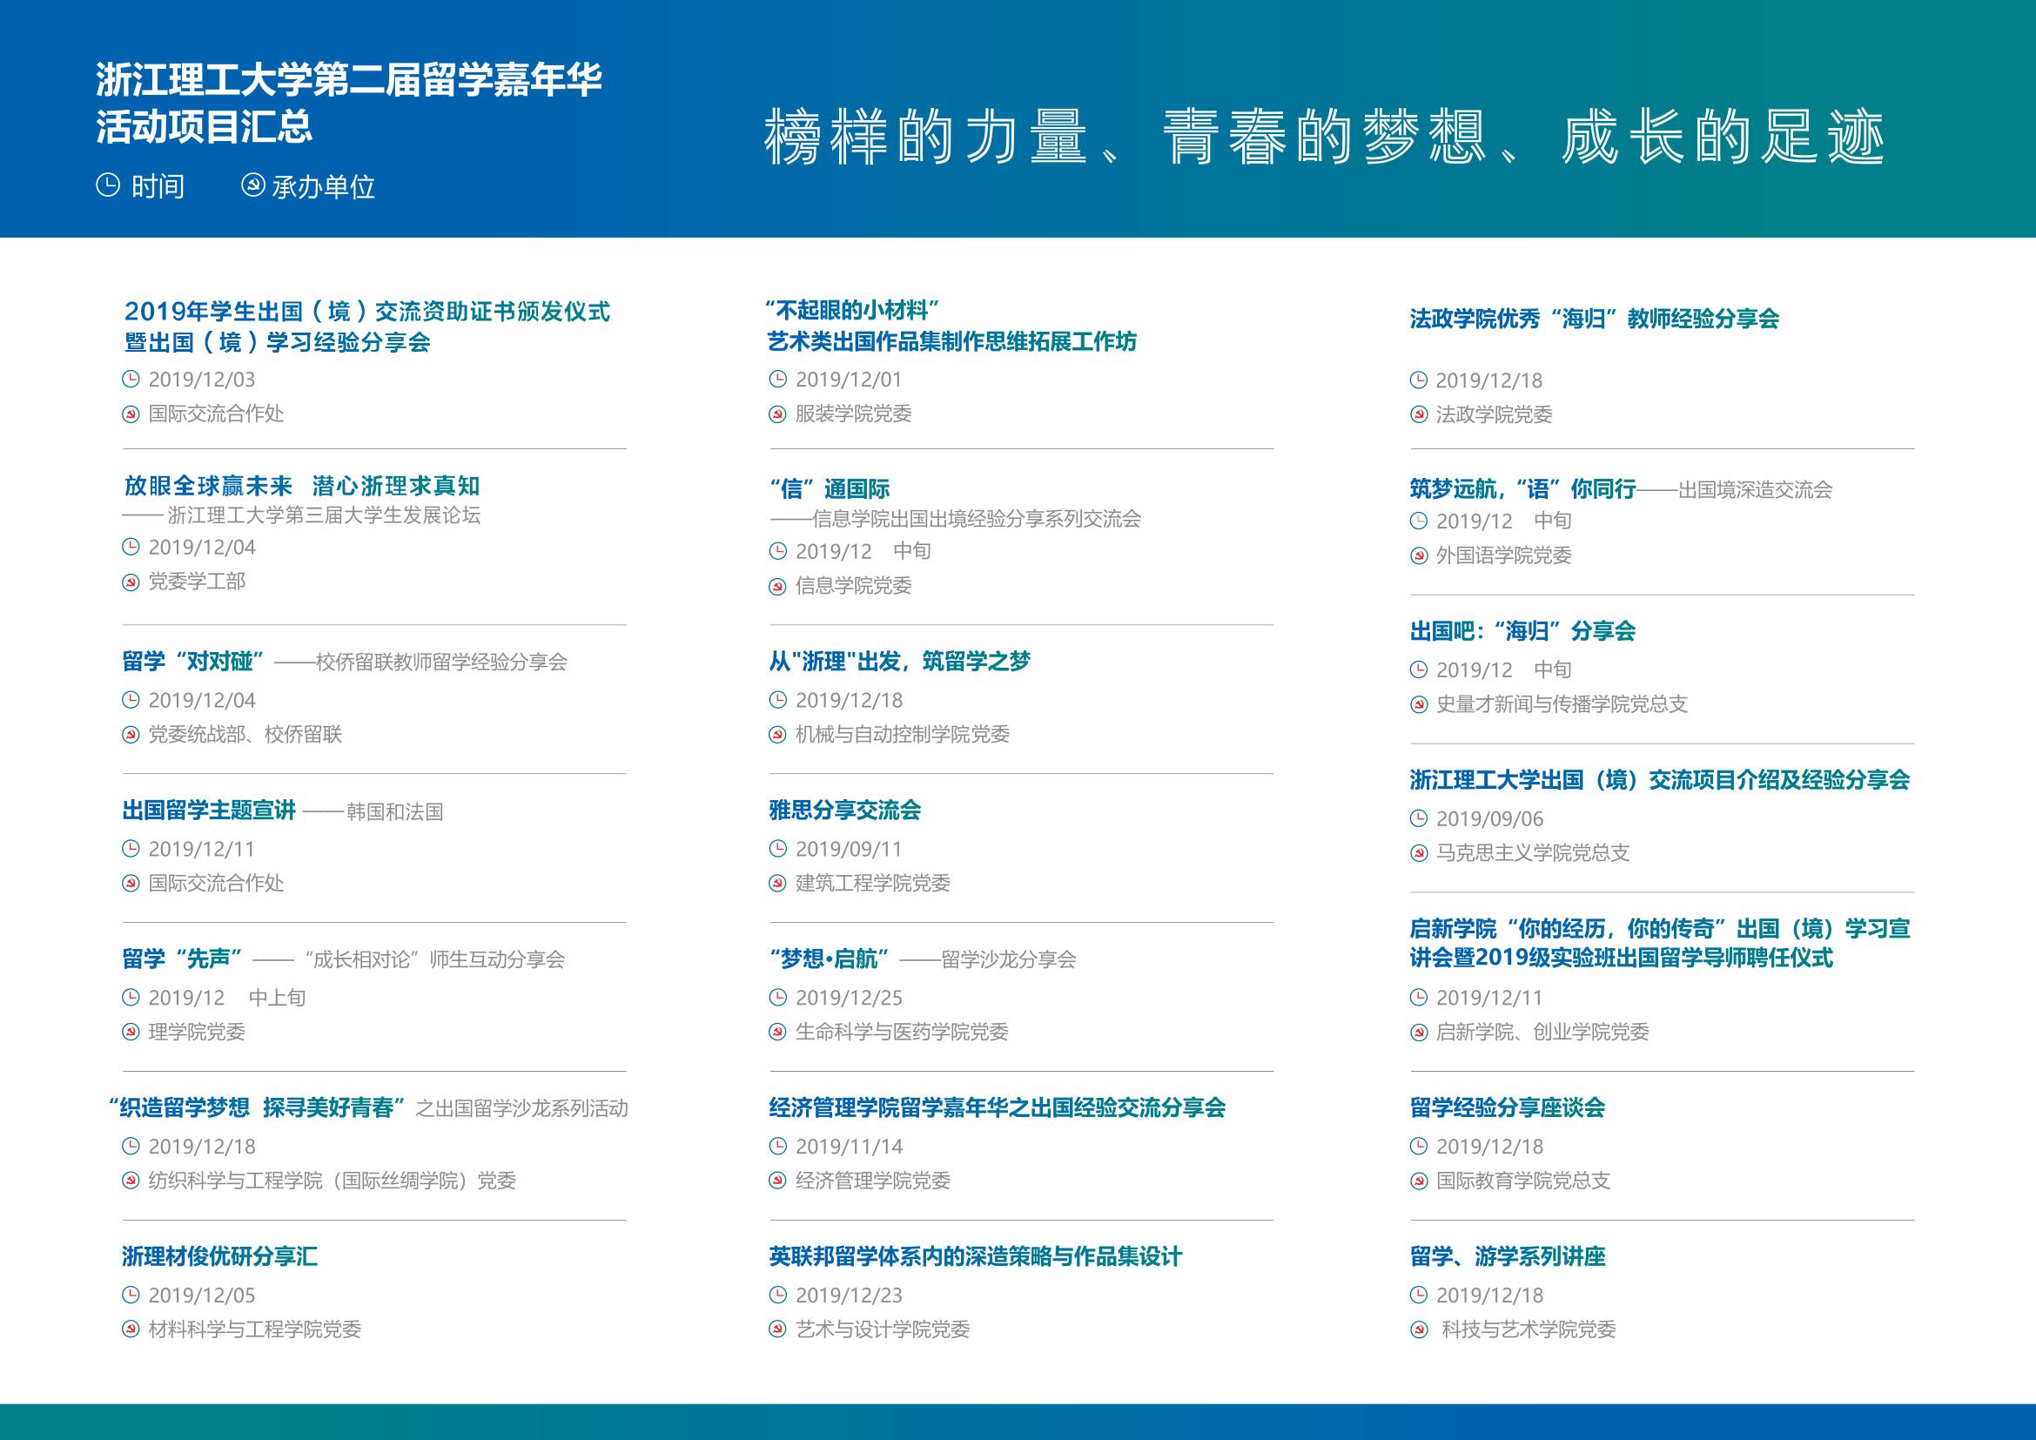Select the title 雅思分享交流会
The image size is (2036, 1440).
[x=845, y=810]
